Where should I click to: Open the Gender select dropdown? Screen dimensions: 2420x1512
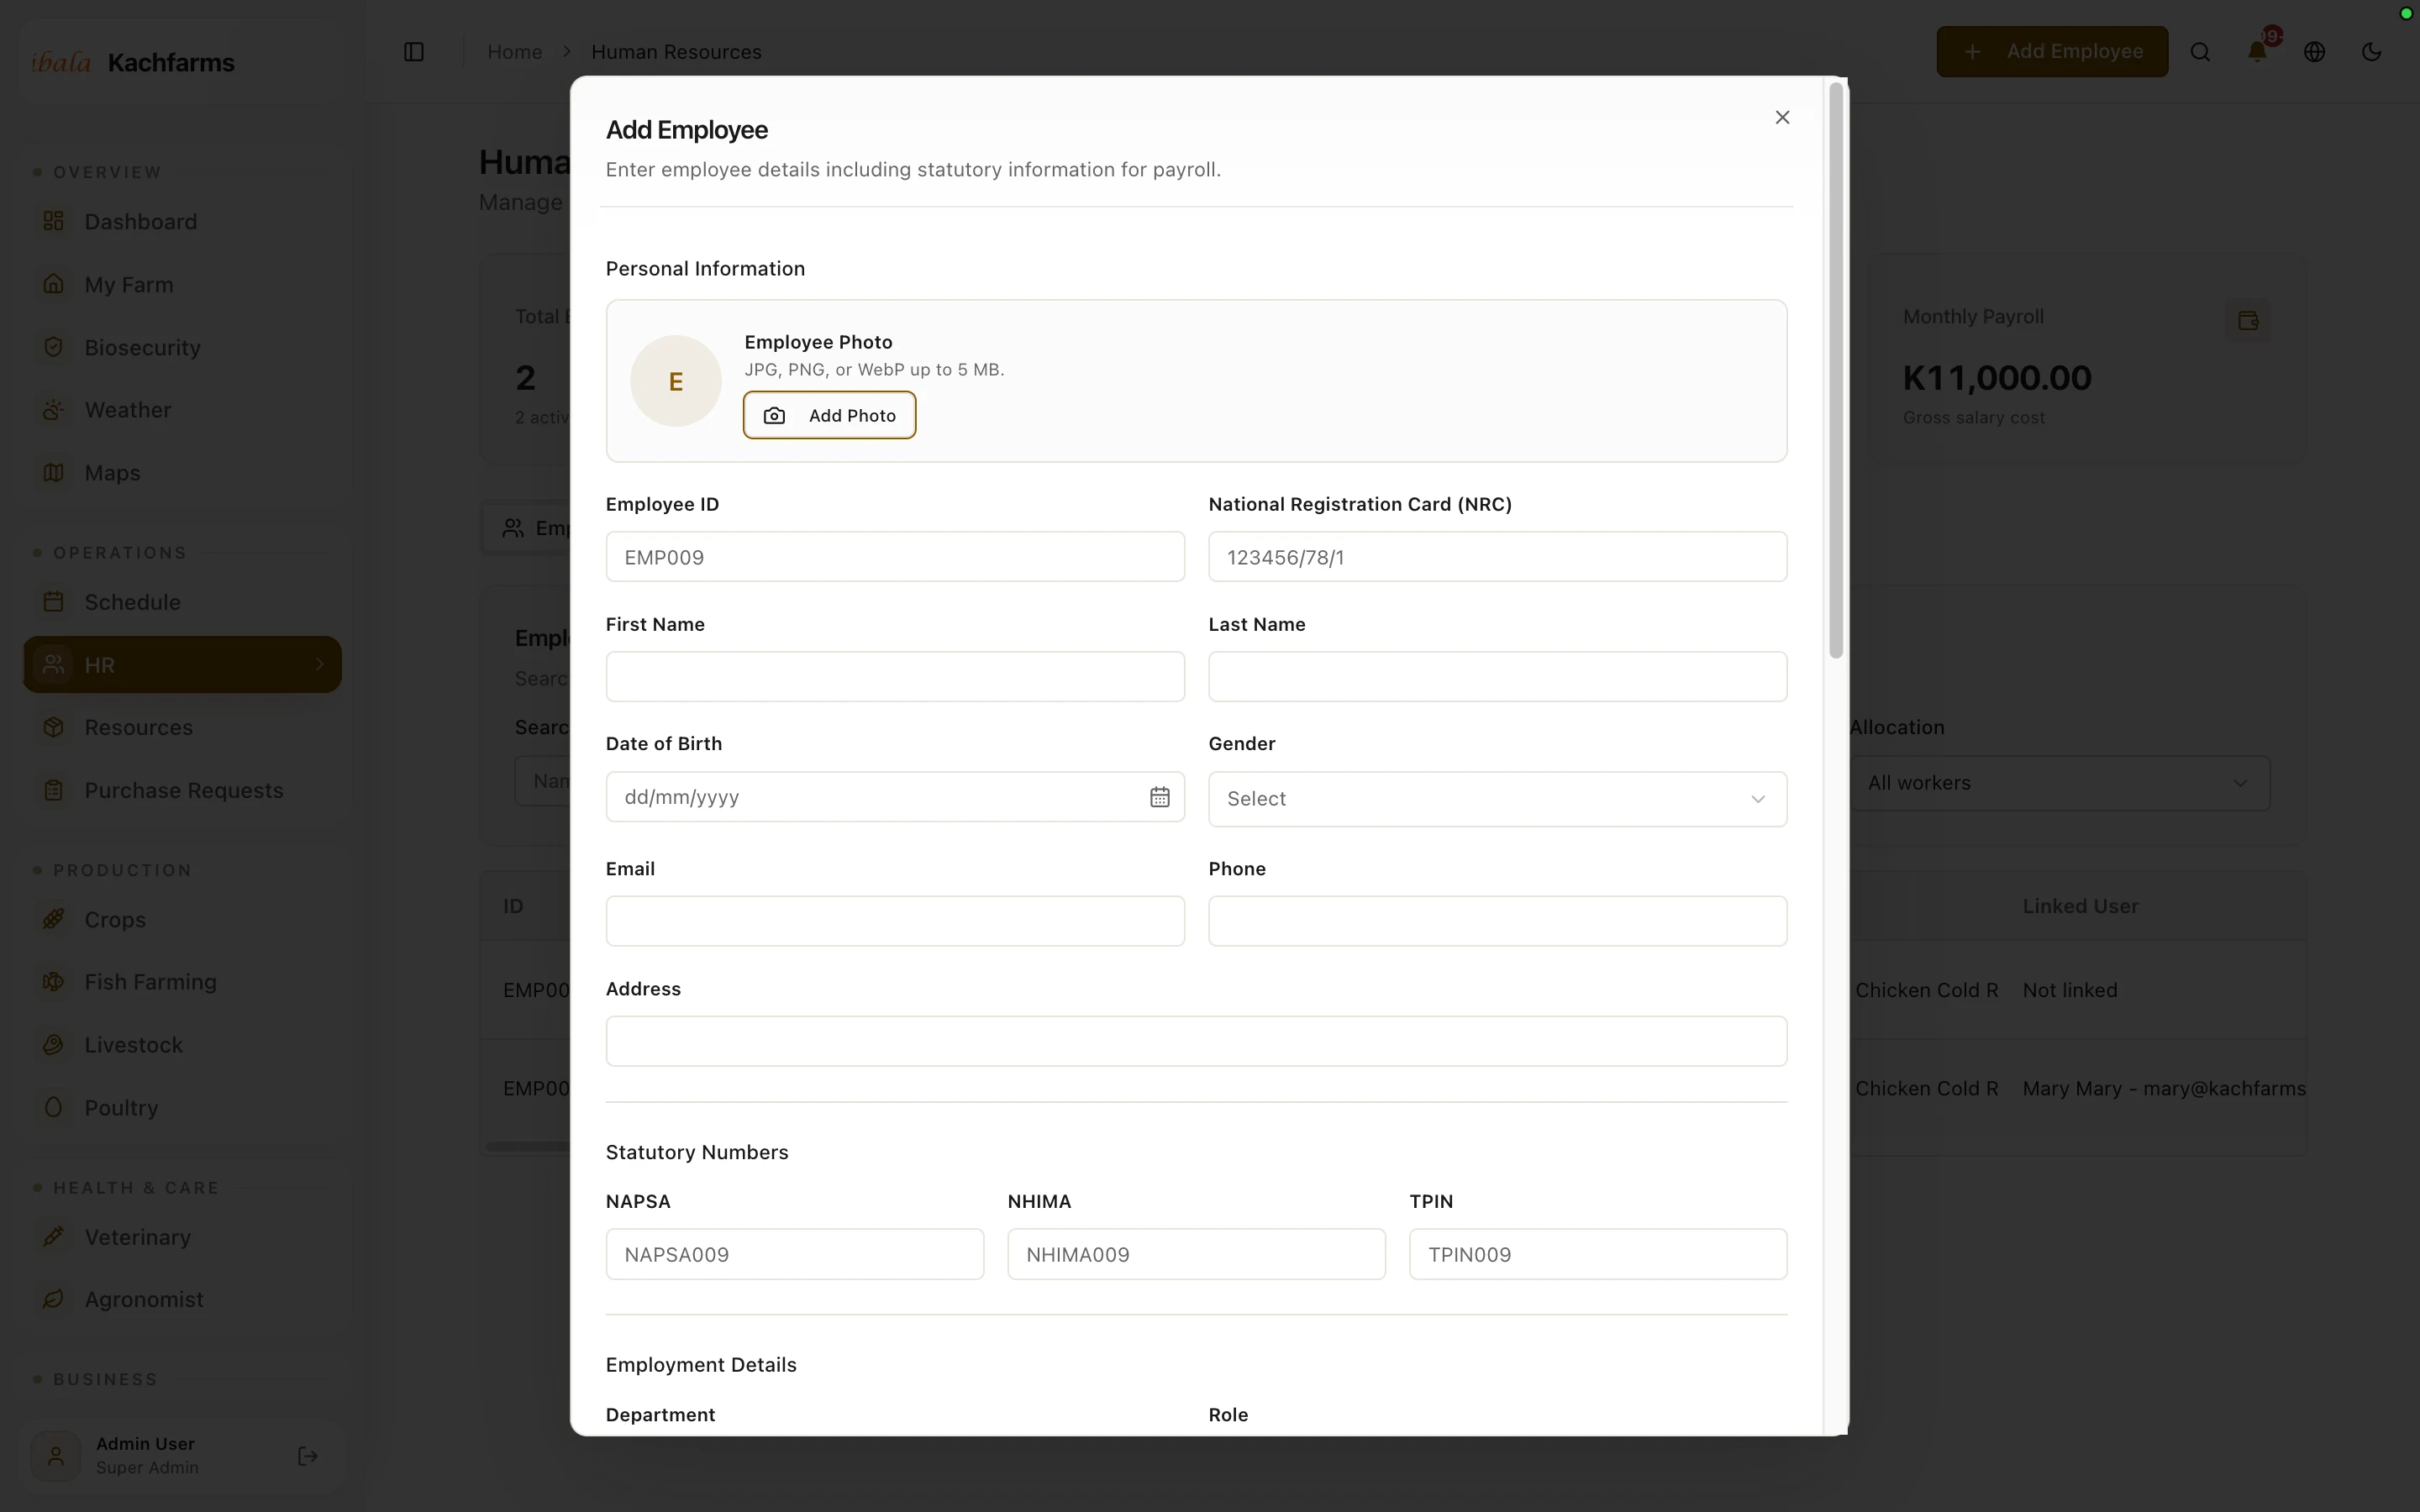1497,799
